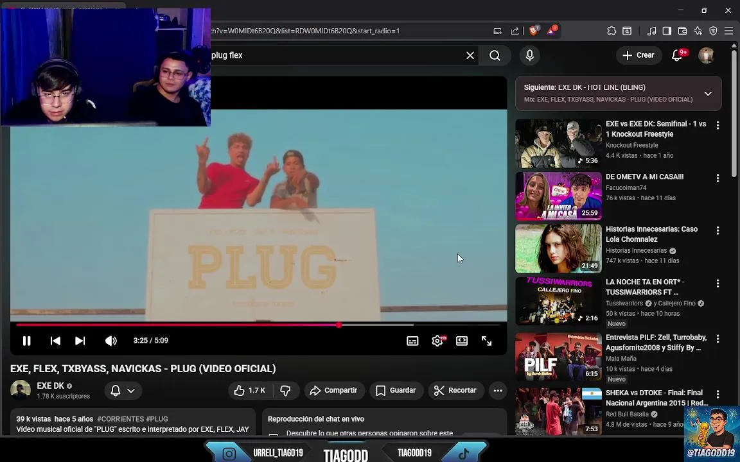740x462 pixels.
Task: Pause the video playback
Action: click(x=26, y=340)
